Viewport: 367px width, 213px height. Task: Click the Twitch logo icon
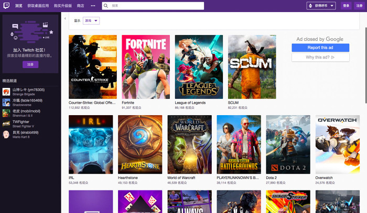click(x=6, y=6)
